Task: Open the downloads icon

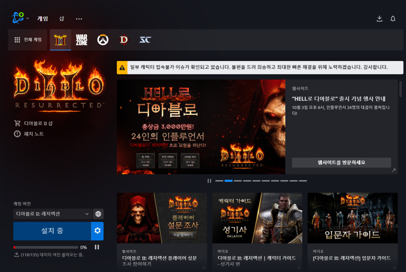Action: tap(379, 19)
